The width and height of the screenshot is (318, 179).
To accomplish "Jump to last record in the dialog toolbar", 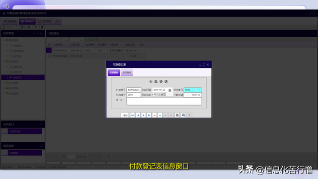I will pos(149,115).
